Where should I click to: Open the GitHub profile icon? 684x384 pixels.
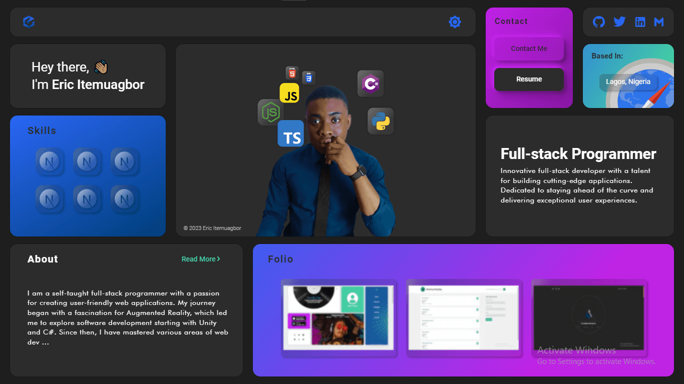tap(599, 22)
